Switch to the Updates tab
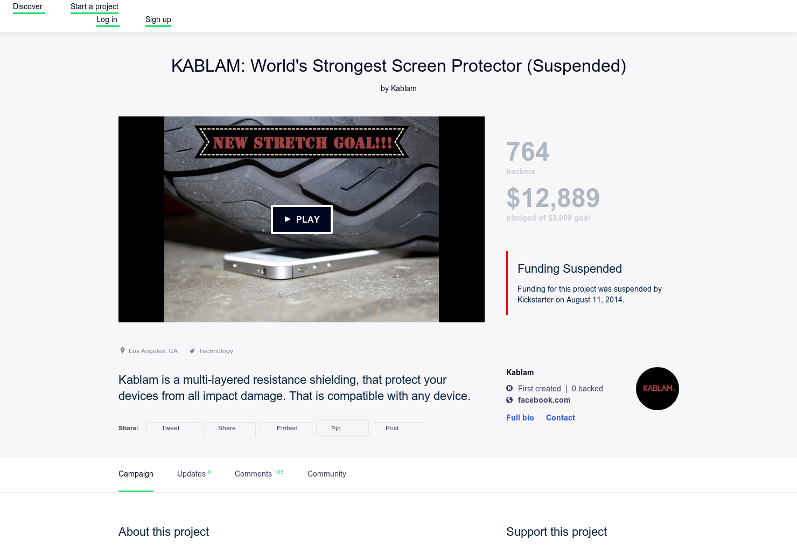Viewport: 797px width, 559px height. click(191, 474)
